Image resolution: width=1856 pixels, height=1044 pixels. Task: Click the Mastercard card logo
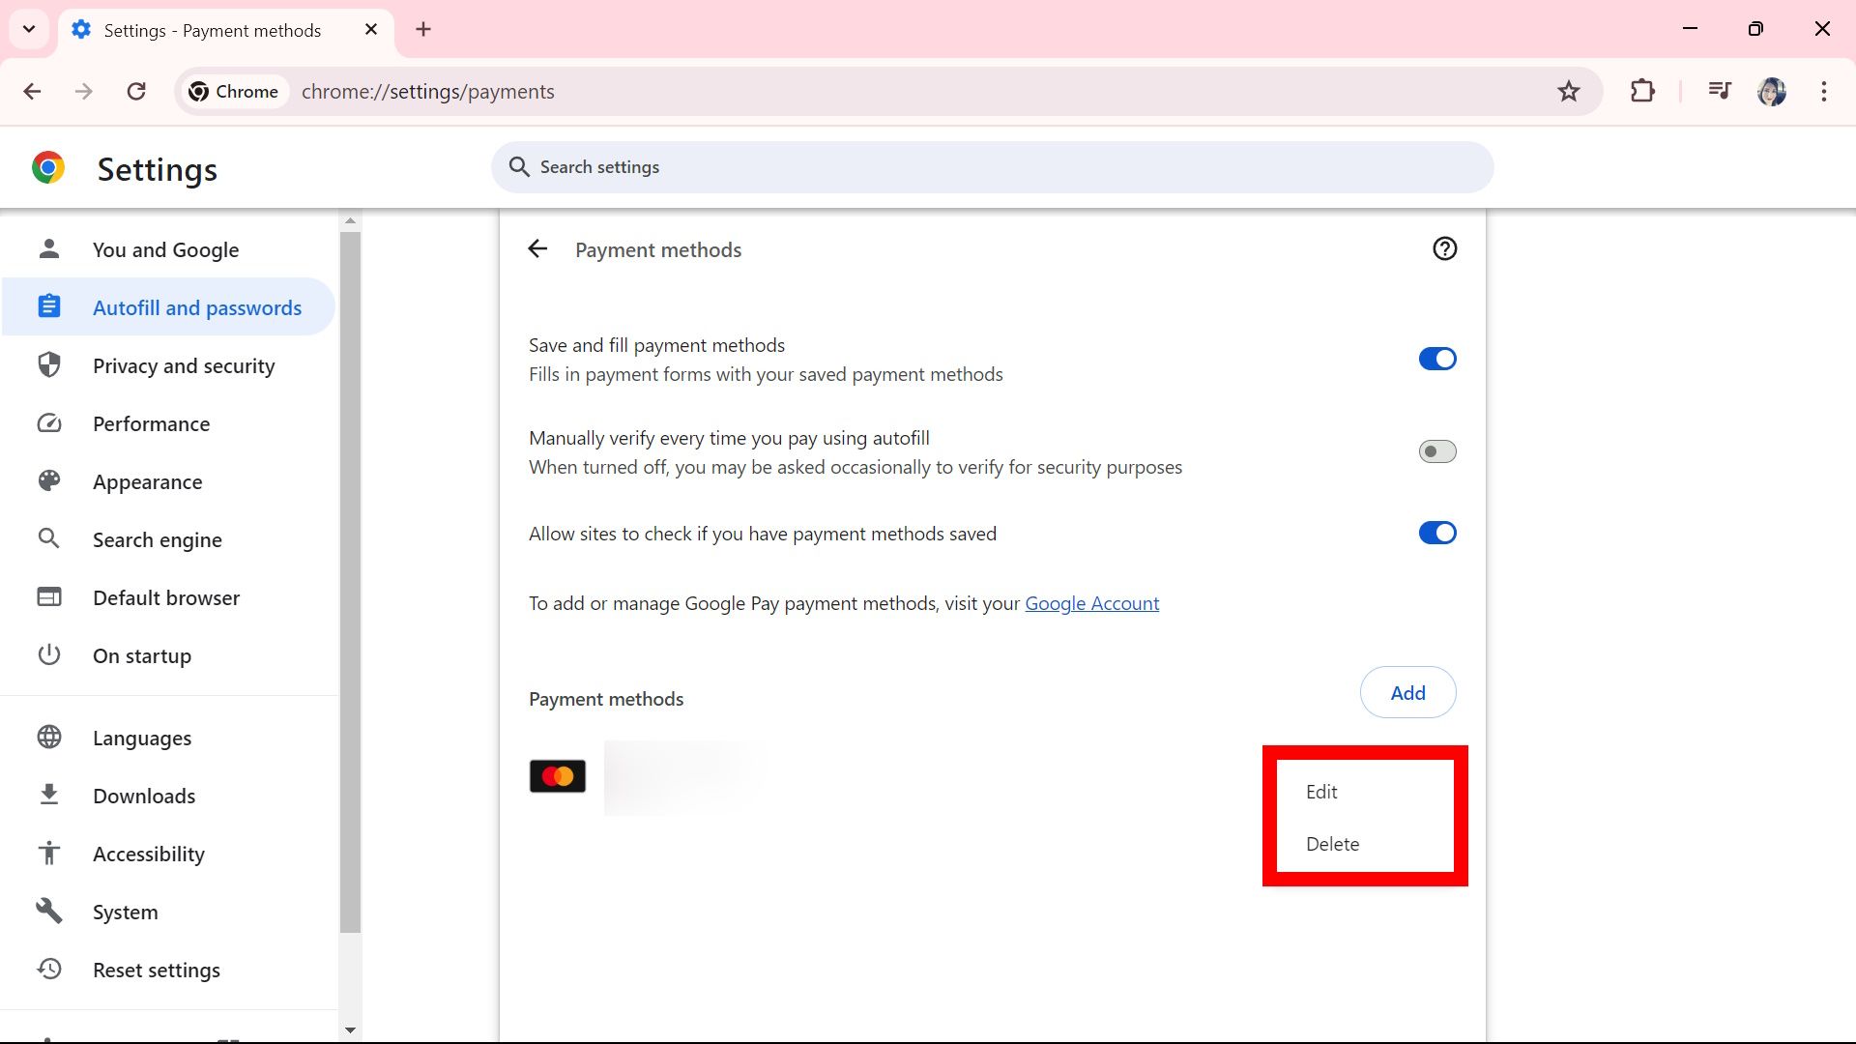click(x=557, y=775)
